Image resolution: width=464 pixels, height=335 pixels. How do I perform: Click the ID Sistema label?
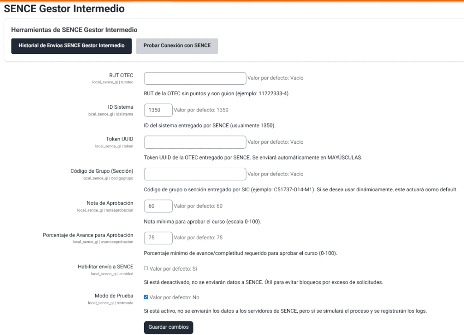pyautogui.click(x=121, y=107)
